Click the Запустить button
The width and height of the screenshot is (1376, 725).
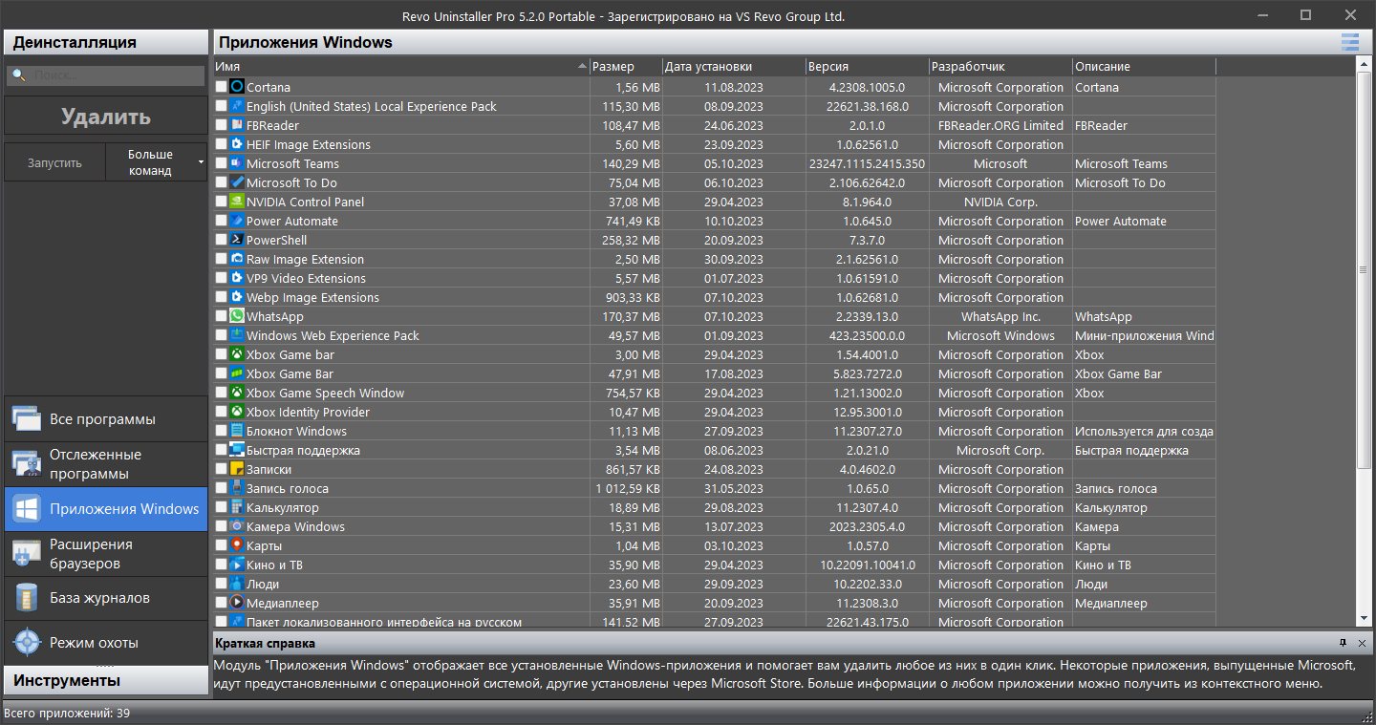(54, 162)
